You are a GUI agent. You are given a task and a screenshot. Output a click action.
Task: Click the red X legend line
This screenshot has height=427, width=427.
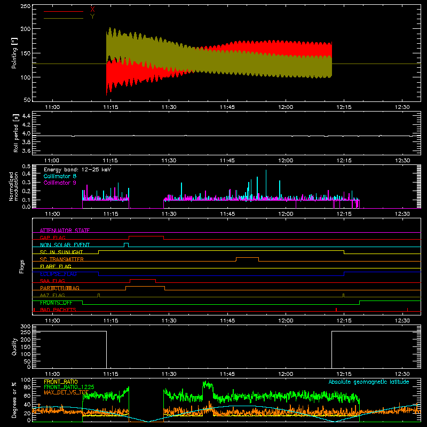[64, 11]
